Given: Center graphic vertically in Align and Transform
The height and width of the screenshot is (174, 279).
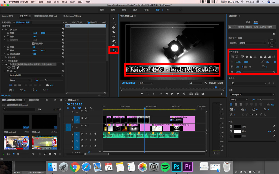Looking at the screenshot, I should point(232,57).
